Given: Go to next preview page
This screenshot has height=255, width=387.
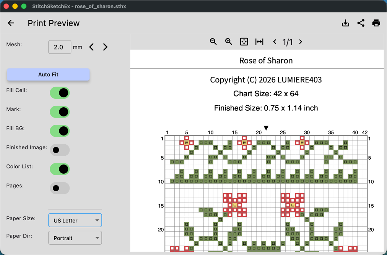Looking at the screenshot, I should (x=300, y=42).
